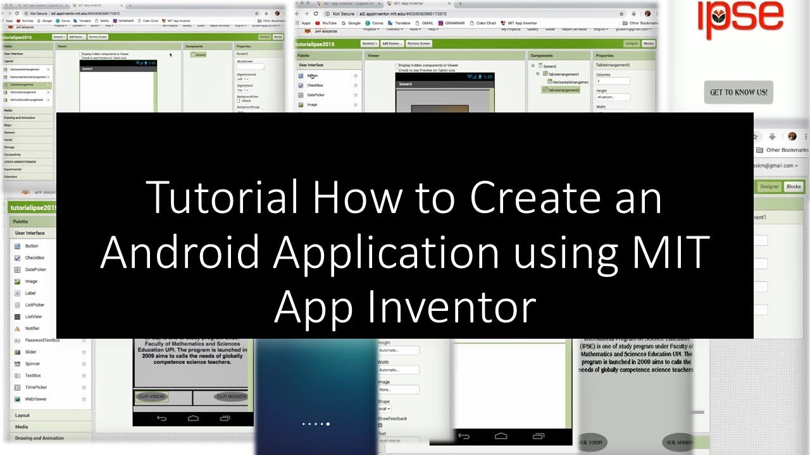Pick HorizontalArrangement icon in top-left Layout palette

(x=6, y=70)
